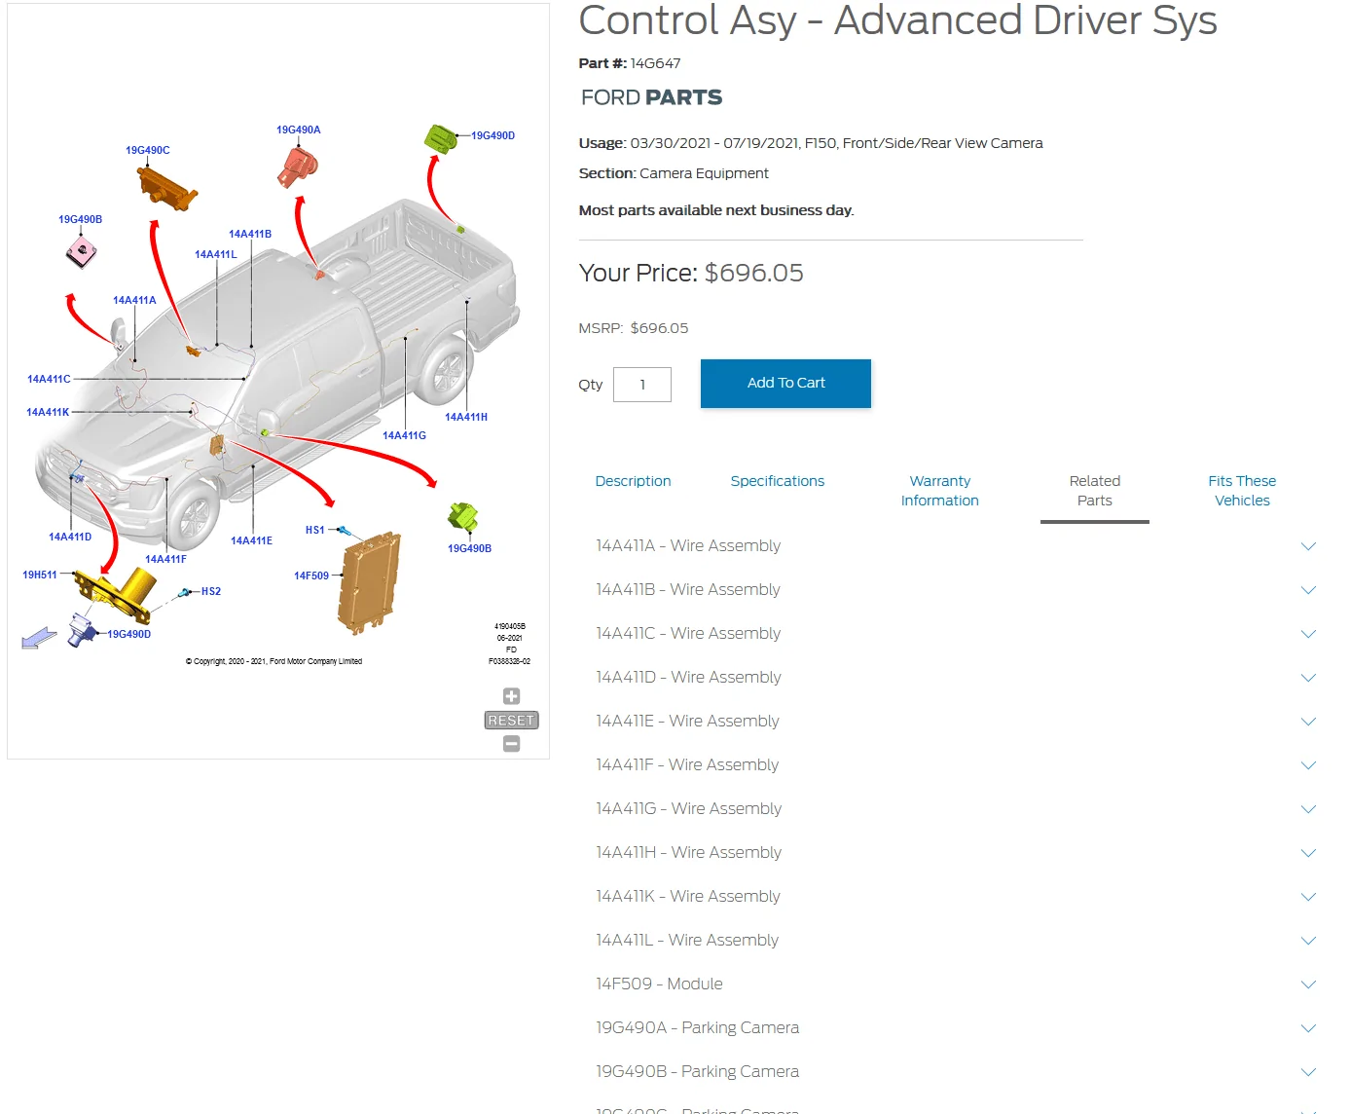Expand the 14A411G Wire Assembly details

pos(1308,809)
